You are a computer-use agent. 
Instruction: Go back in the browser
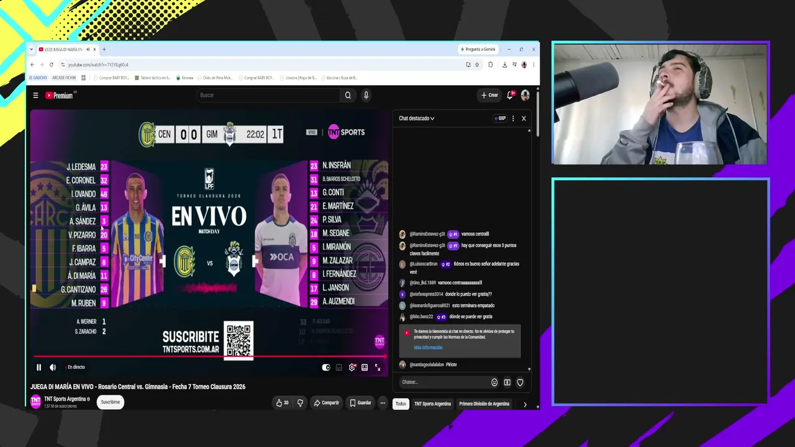(32, 65)
